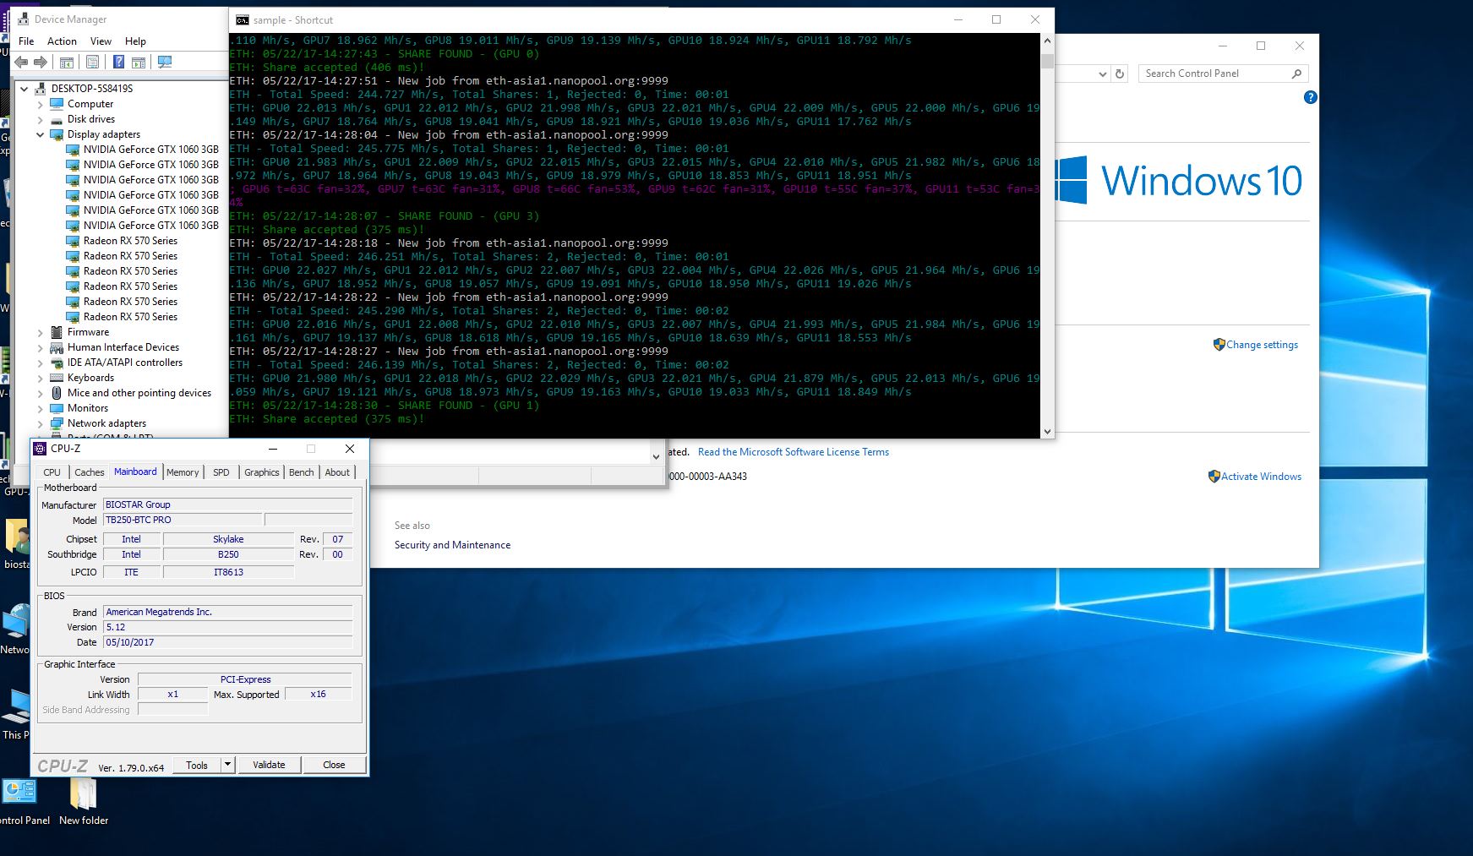The image size is (1473, 856).
Task: Collapse the DESKTOP-5S8419S root node
Action: coord(24,89)
